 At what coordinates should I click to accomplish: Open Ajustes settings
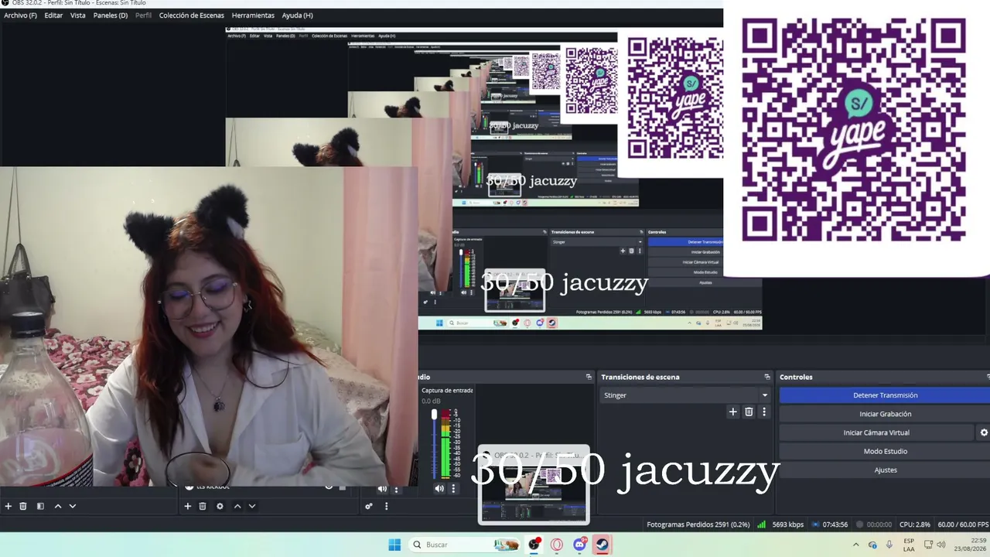885,470
